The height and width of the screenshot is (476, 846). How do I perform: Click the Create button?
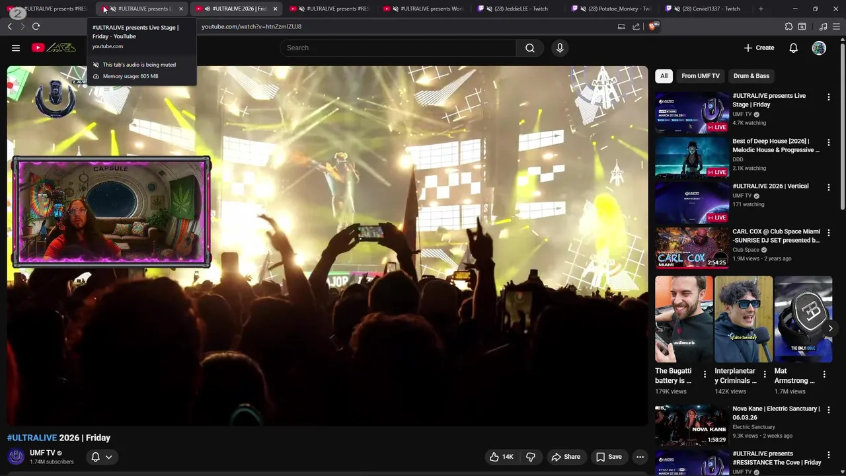[x=759, y=48]
